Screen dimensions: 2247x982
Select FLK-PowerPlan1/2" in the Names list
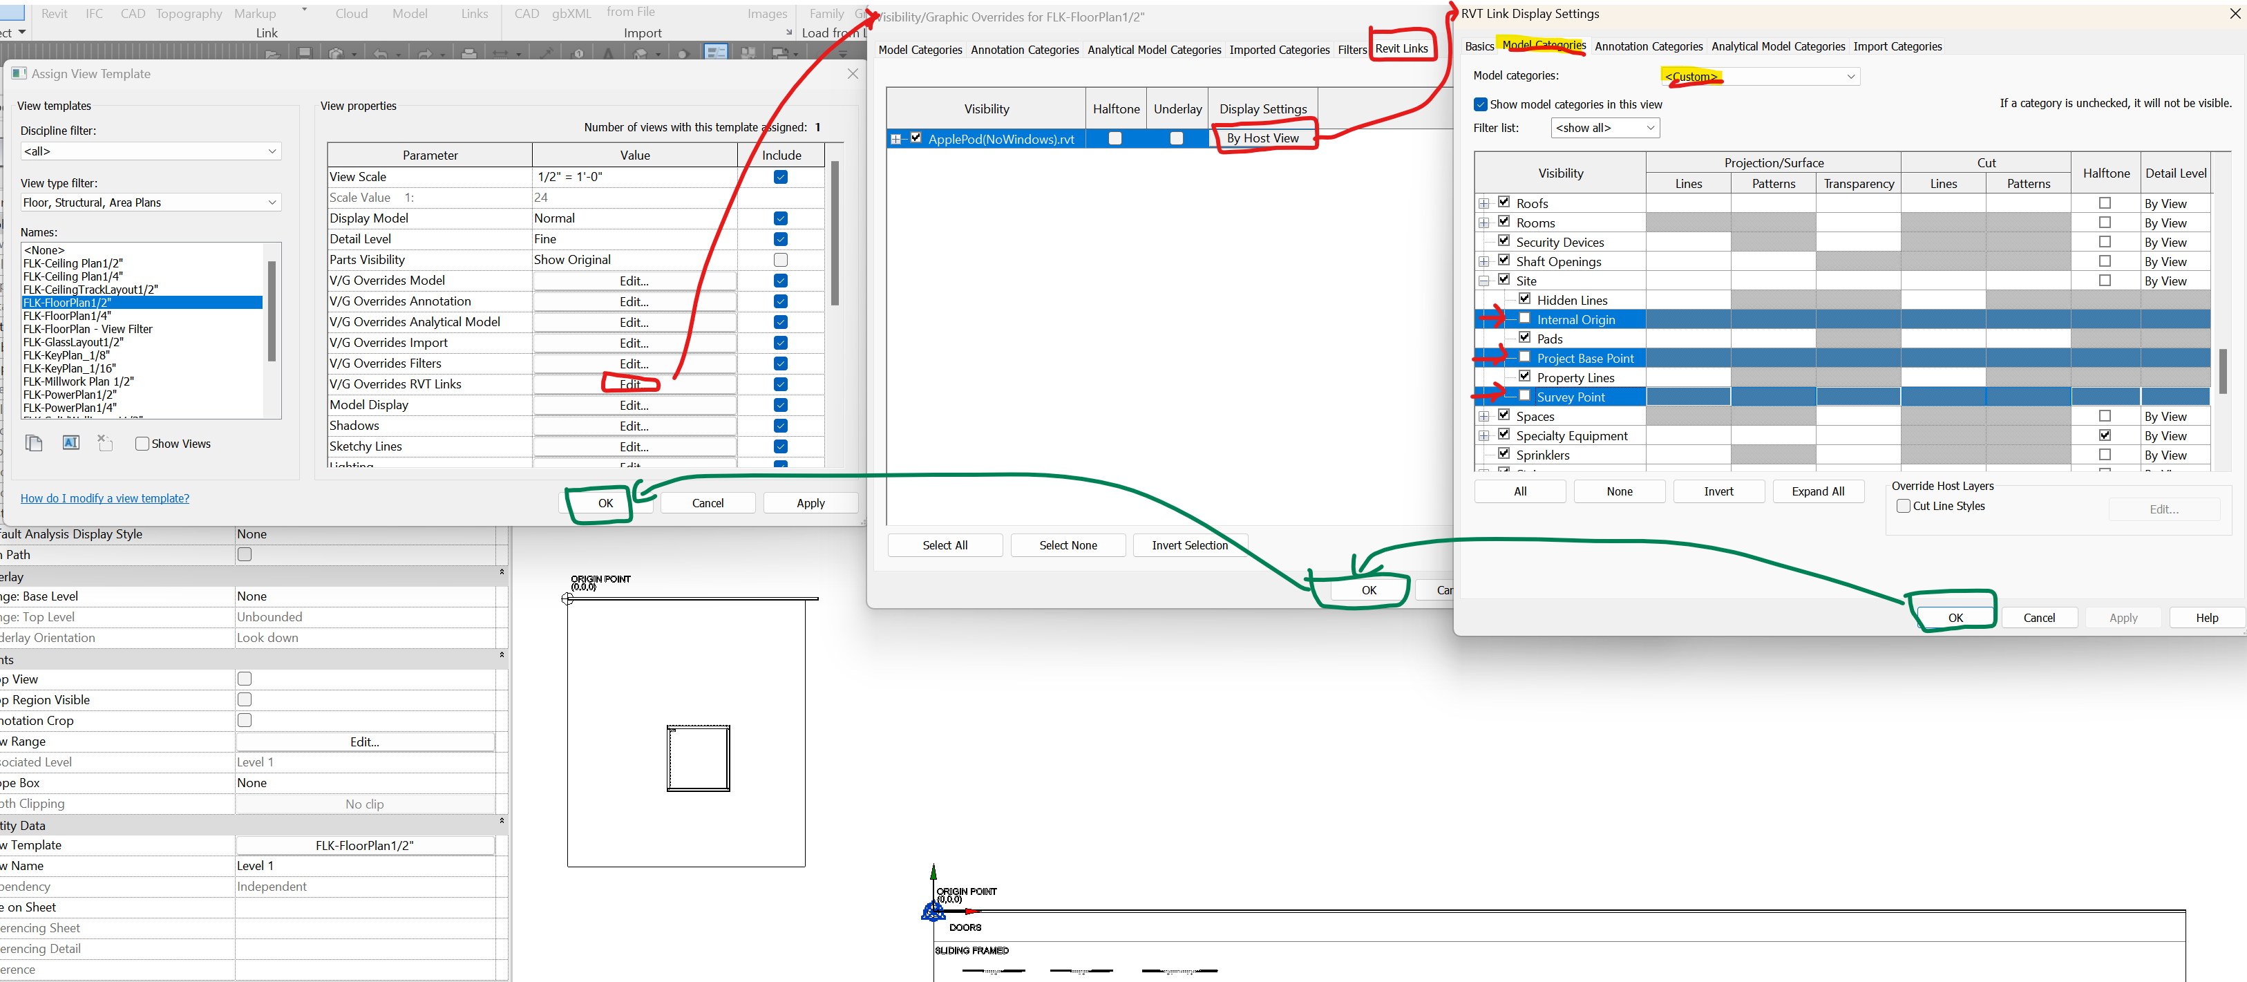click(69, 394)
